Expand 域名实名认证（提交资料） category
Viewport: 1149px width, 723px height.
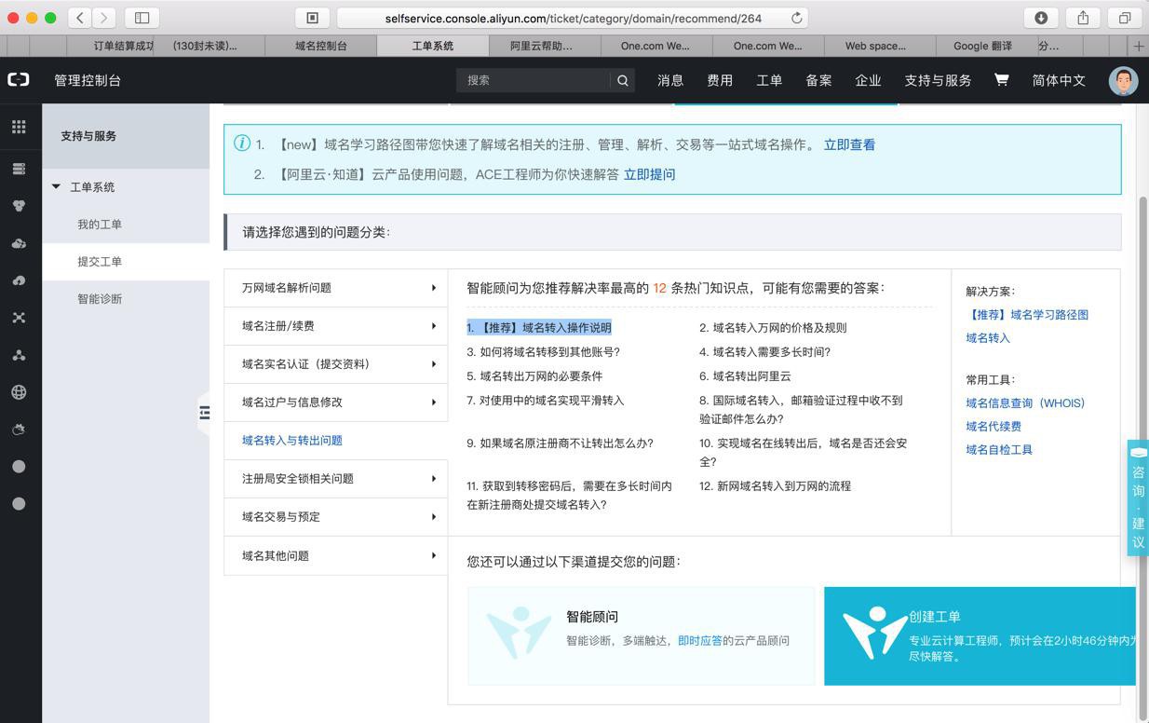pos(335,364)
